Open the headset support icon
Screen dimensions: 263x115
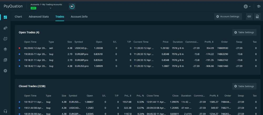(5, 111)
